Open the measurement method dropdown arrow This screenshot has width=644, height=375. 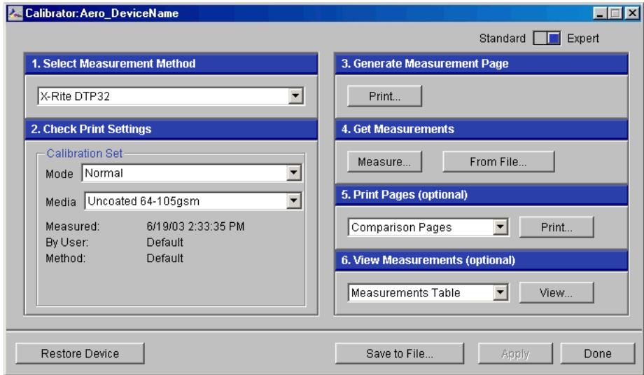pos(295,96)
